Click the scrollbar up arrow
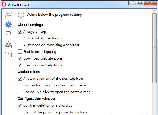This screenshot has width=158, height=115. coord(154,11)
